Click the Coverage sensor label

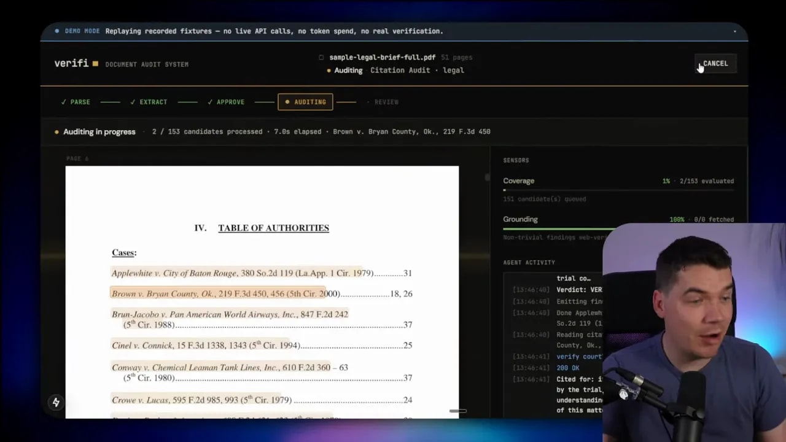click(x=519, y=181)
